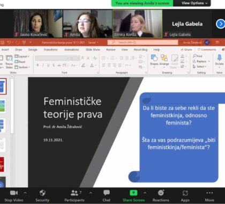The image size is (225, 204).
Task: Expand the arrow next to Stop Video
Action: pos(25,193)
